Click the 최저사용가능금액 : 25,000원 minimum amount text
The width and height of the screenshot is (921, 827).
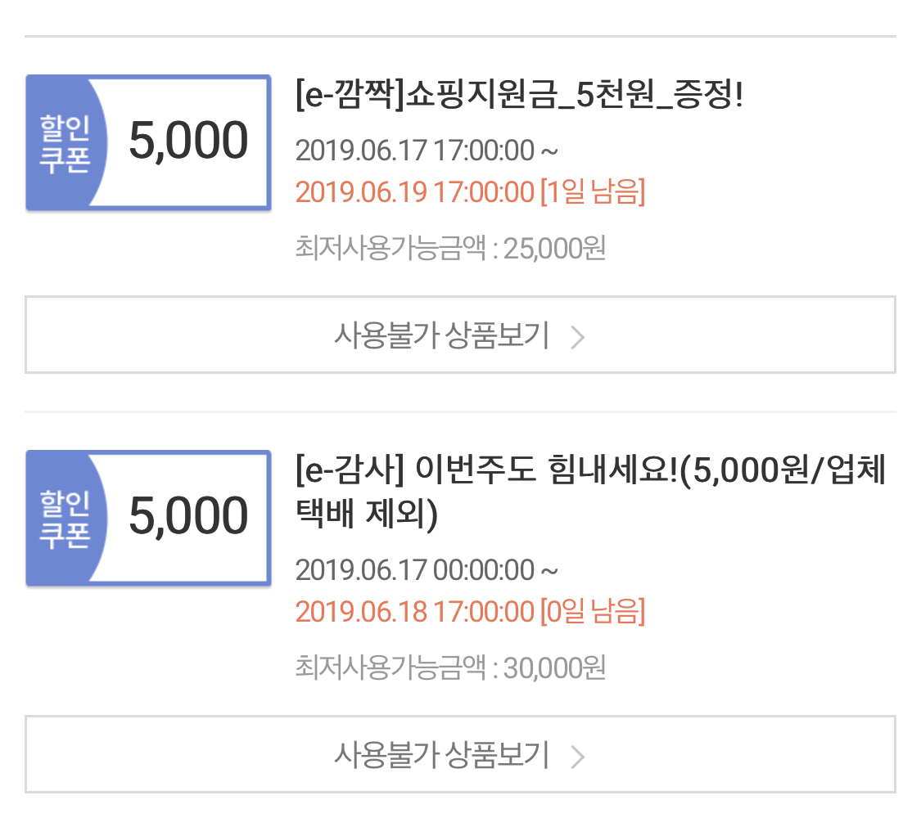[450, 249]
